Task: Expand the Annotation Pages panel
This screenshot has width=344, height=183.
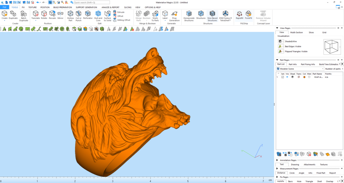Action: pyautogui.click(x=277, y=161)
